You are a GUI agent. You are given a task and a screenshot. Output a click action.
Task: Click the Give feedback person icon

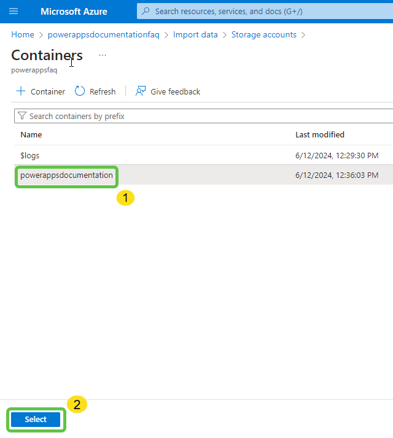141,91
